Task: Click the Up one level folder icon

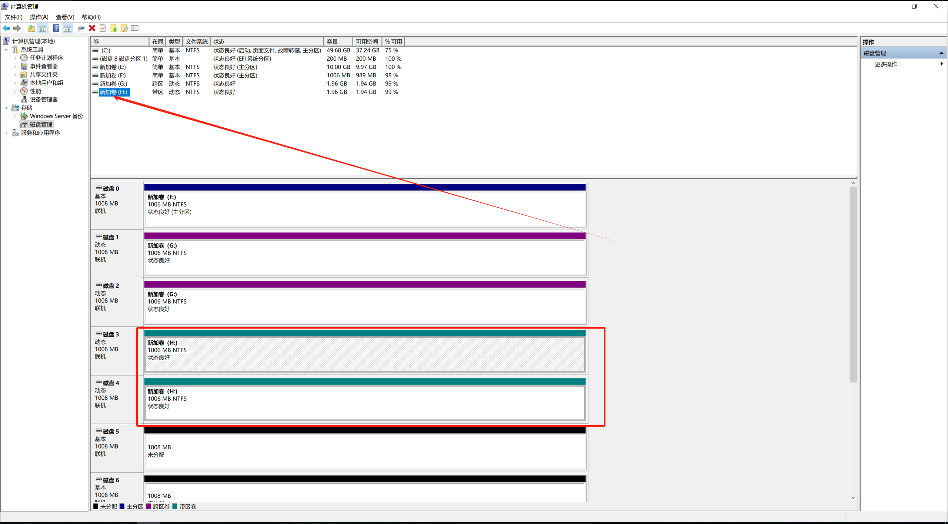Action: tap(31, 28)
